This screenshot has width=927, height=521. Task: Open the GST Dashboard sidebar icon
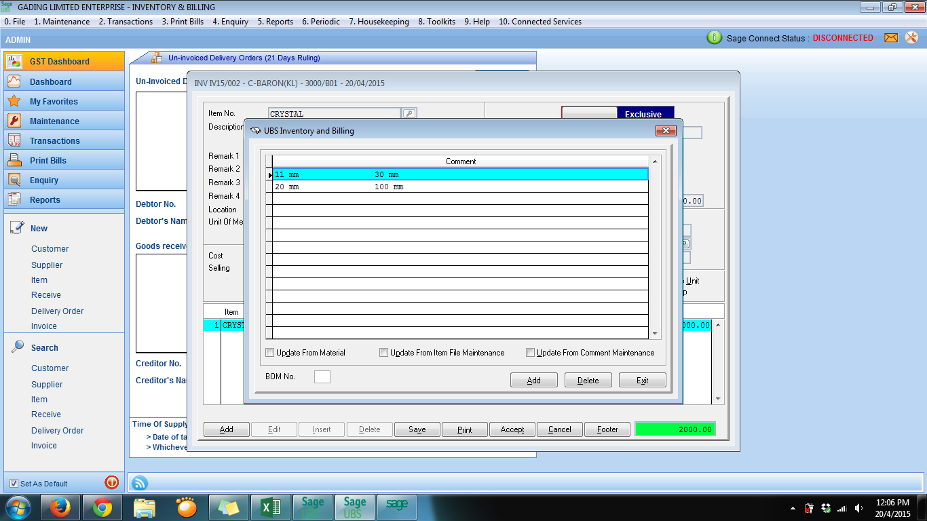click(x=14, y=61)
